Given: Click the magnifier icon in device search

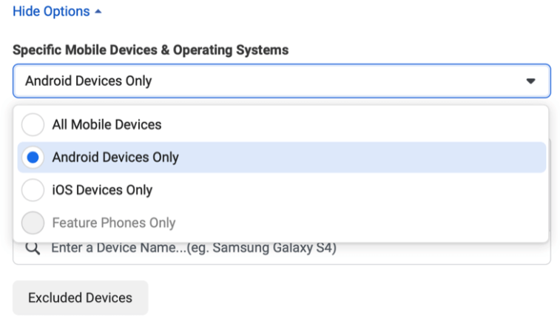Looking at the screenshot, I should click(x=33, y=248).
